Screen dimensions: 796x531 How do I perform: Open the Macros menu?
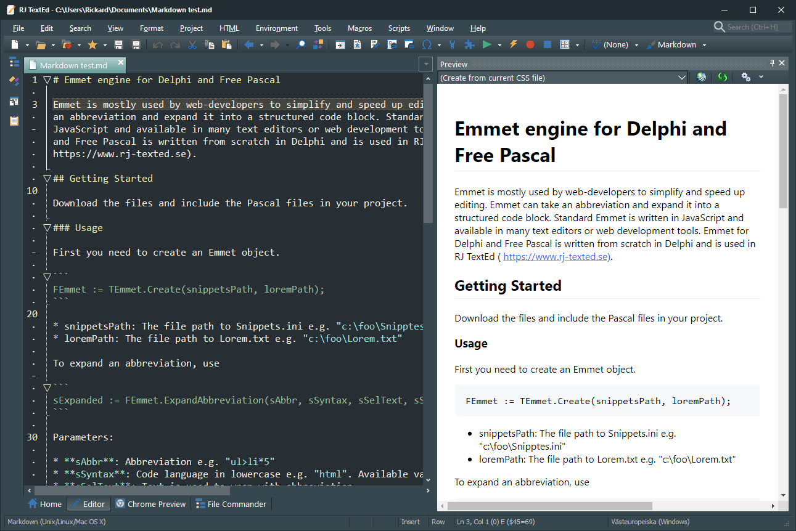coord(359,28)
